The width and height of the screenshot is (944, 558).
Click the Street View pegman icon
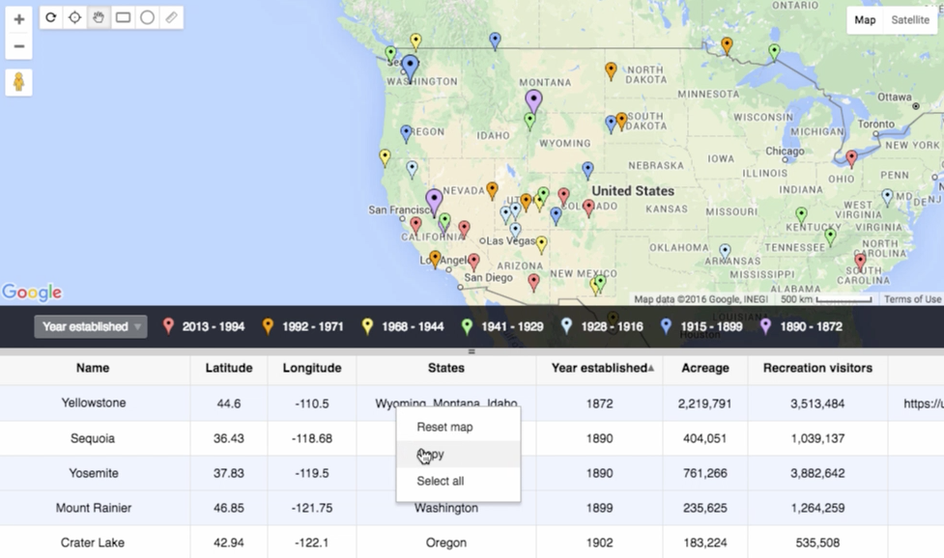[x=18, y=82]
